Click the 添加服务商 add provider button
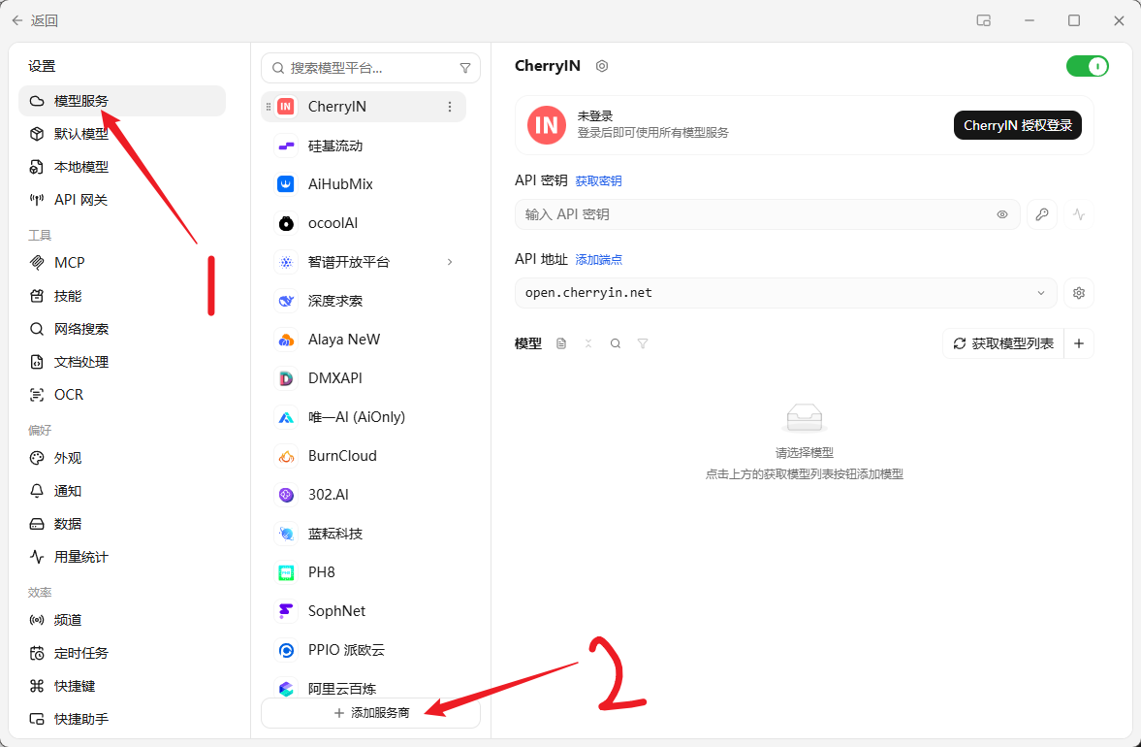Image resolution: width=1141 pixels, height=747 pixels. (370, 713)
